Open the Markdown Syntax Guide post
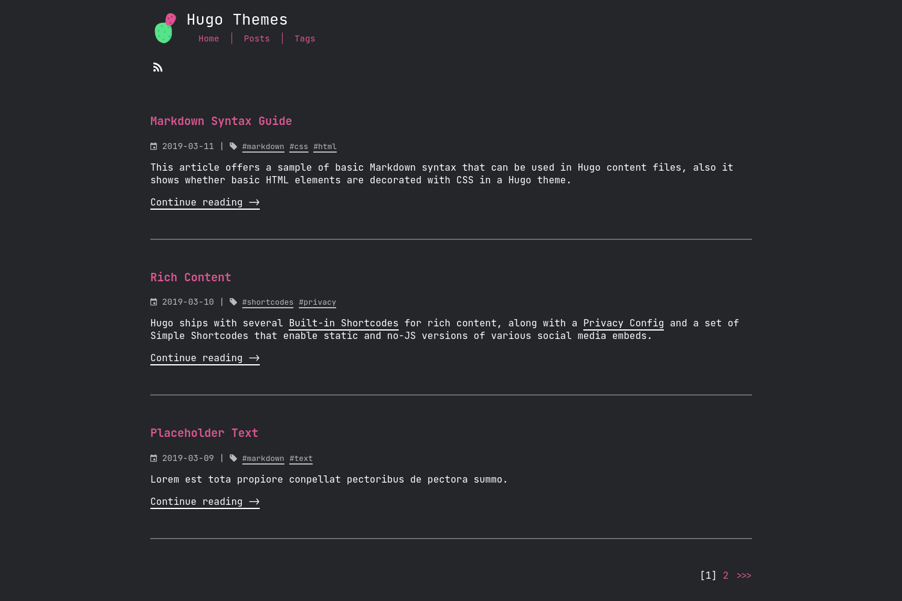 [221, 121]
